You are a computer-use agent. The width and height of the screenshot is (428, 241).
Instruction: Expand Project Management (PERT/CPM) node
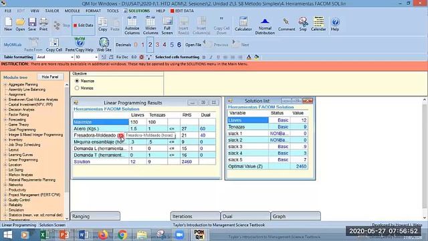coord(5,195)
